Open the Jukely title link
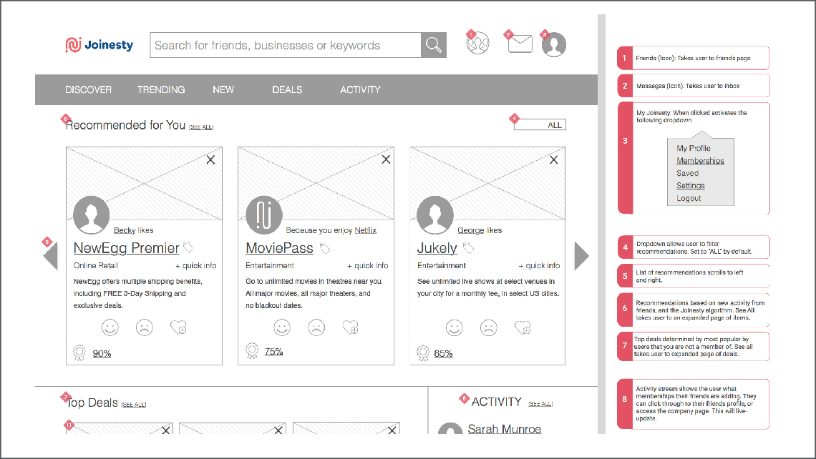816x459 pixels. point(437,248)
